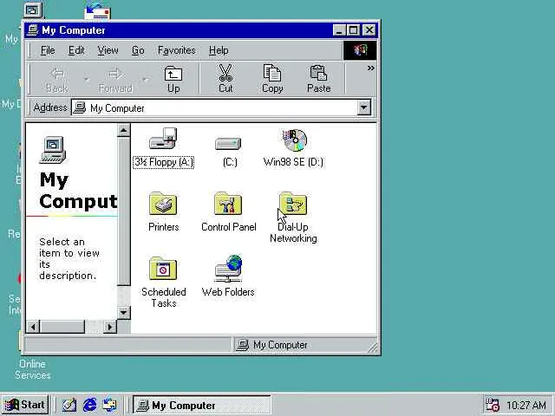Click the large My Computer icon in left pane
Viewport: 555px width, 416px height.
click(x=52, y=150)
